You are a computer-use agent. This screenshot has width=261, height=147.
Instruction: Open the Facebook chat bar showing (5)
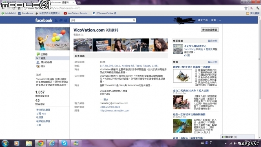click(x=237, y=137)
